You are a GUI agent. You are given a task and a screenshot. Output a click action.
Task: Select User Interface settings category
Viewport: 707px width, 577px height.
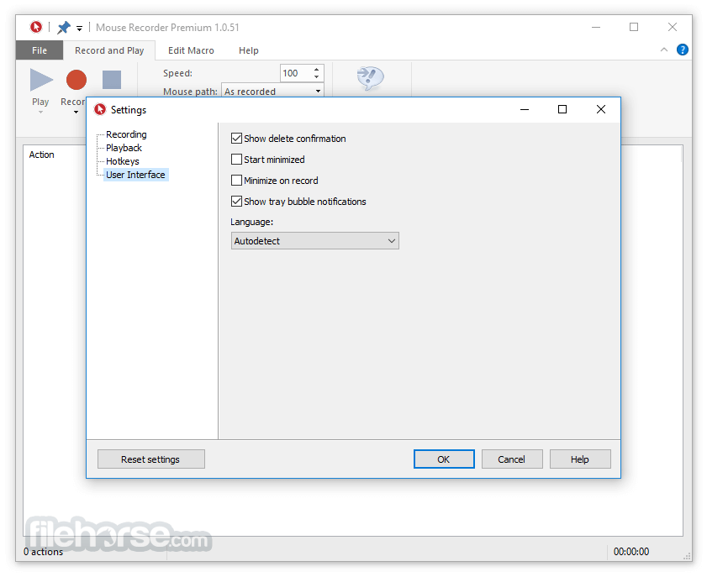[135, 175]
